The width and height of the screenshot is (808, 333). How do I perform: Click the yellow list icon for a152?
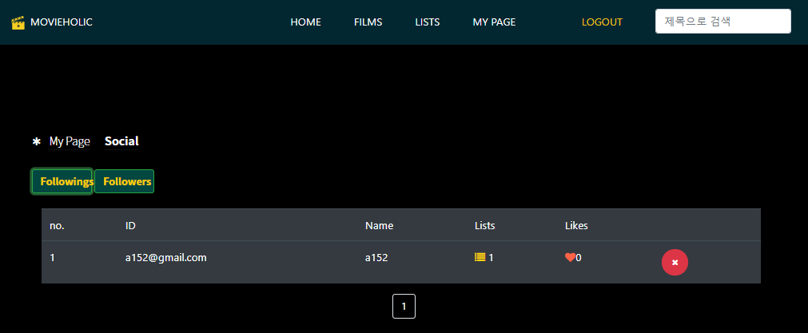pyautogui.click(x=480, y=257)
